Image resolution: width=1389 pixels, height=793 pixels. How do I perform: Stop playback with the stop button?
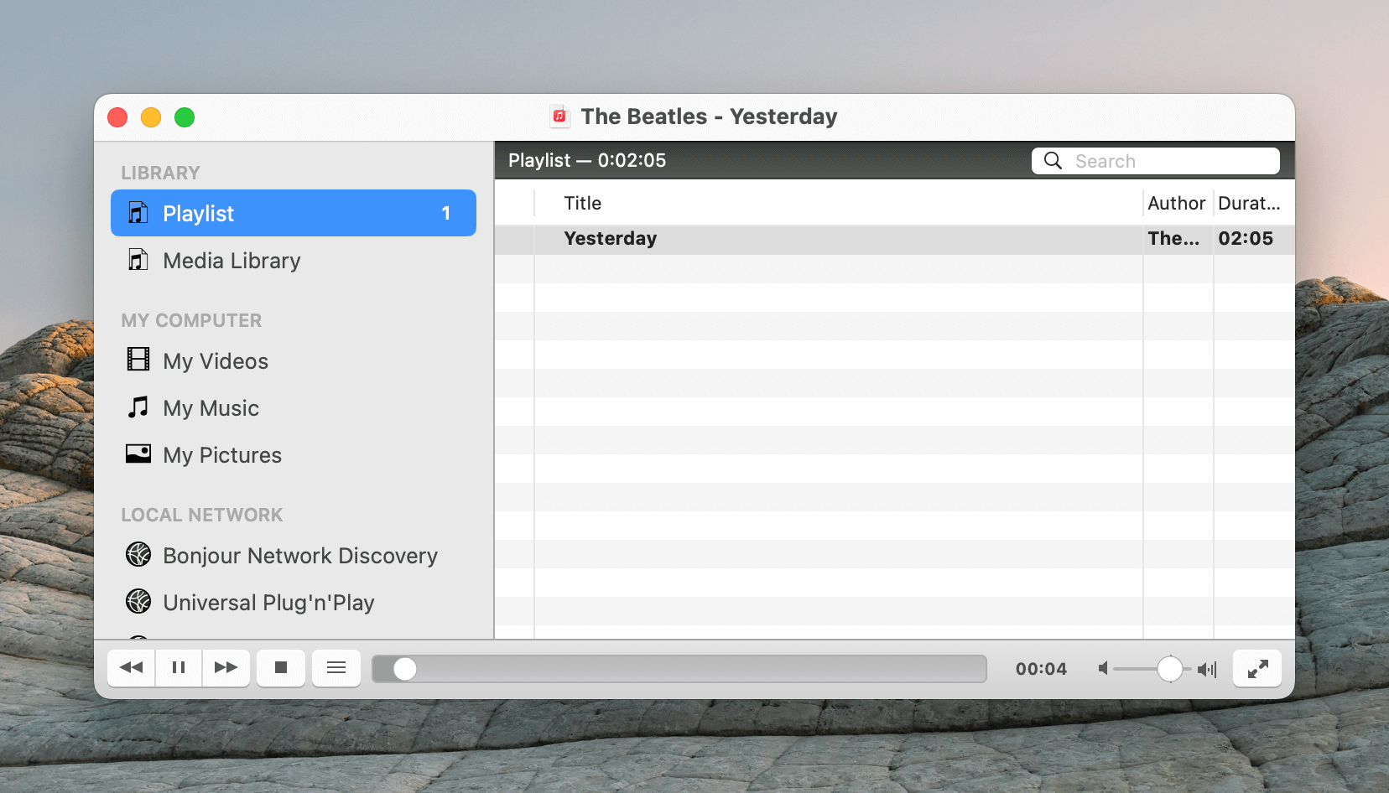[281, 668]
